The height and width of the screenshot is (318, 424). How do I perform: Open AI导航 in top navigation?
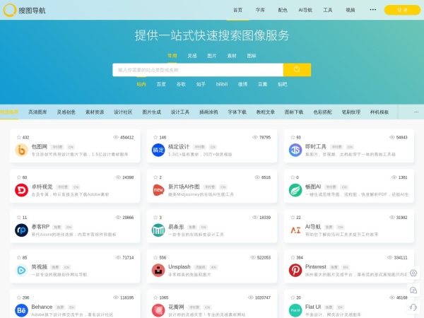coord(305,10)
